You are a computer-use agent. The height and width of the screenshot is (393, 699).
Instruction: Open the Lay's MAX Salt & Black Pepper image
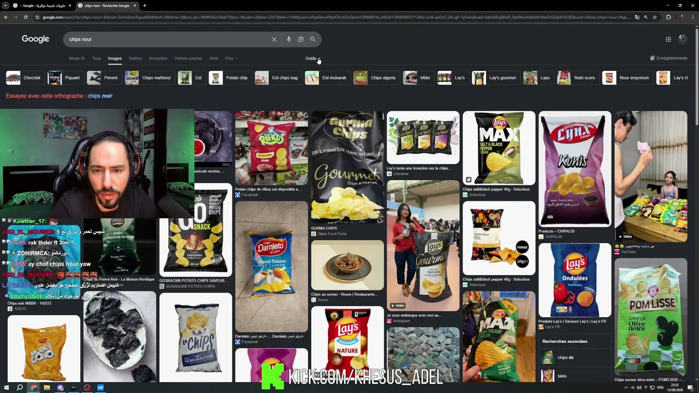(x=499, y=148)
